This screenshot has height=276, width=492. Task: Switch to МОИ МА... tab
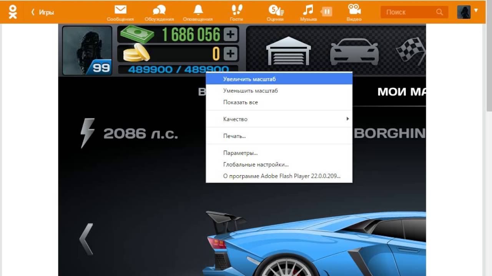pyautogui.click(x=401, y=92)
